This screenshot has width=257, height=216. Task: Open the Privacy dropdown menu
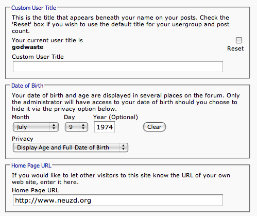tap(71, 147)
